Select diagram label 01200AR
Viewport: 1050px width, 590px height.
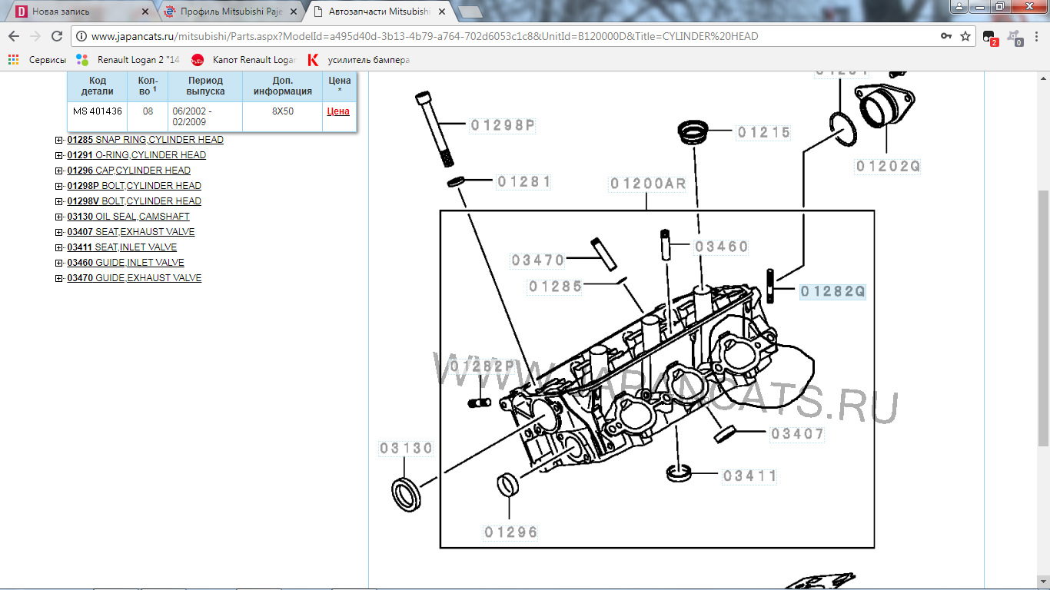[x=648, y=184]
